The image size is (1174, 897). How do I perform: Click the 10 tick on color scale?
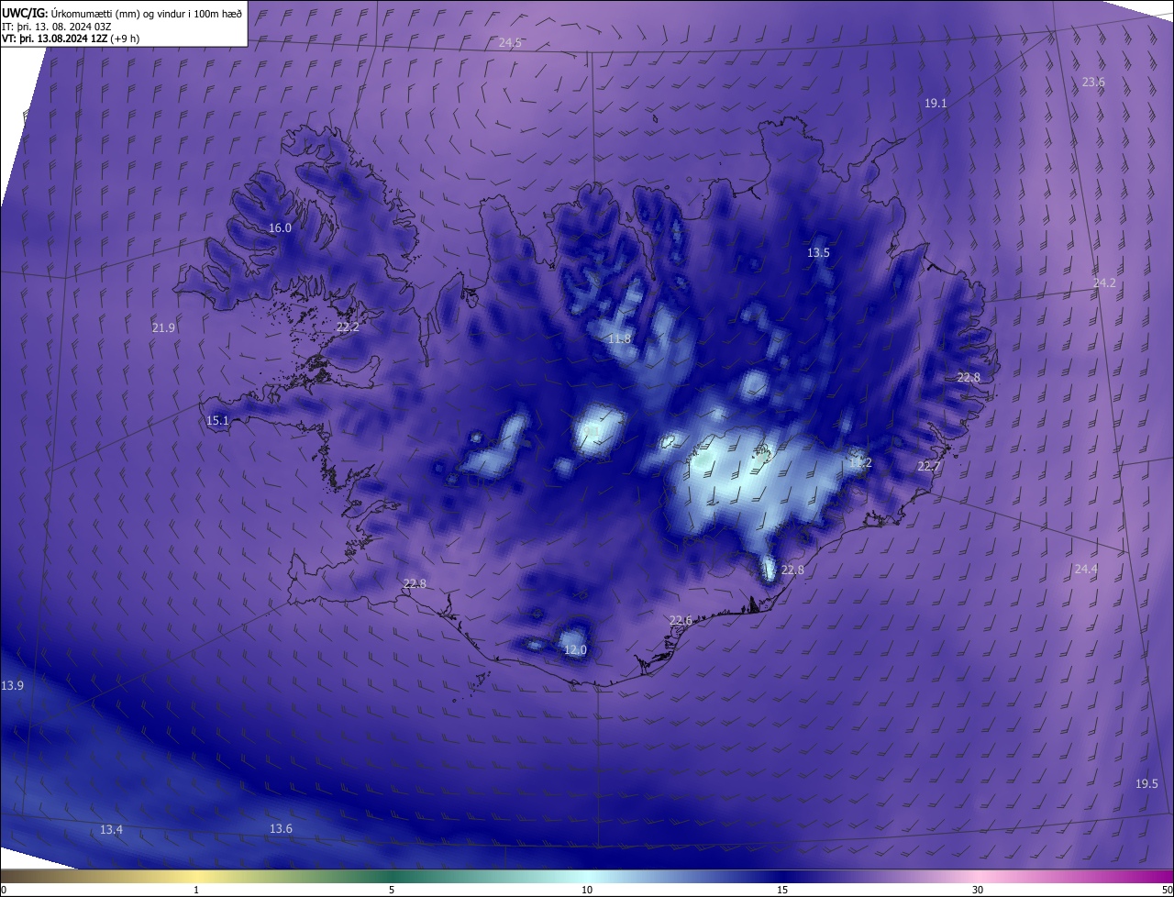(x=587, y=891)
